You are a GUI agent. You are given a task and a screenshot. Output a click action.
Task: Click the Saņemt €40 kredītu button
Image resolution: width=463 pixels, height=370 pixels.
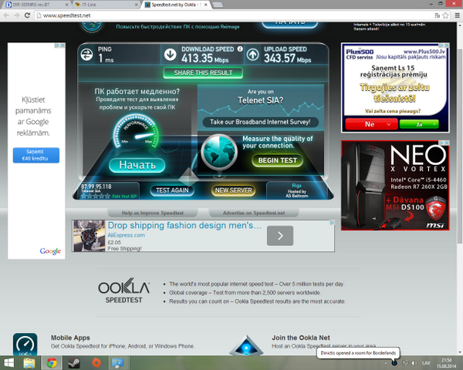pyautogui.click(x=36, y=155)
